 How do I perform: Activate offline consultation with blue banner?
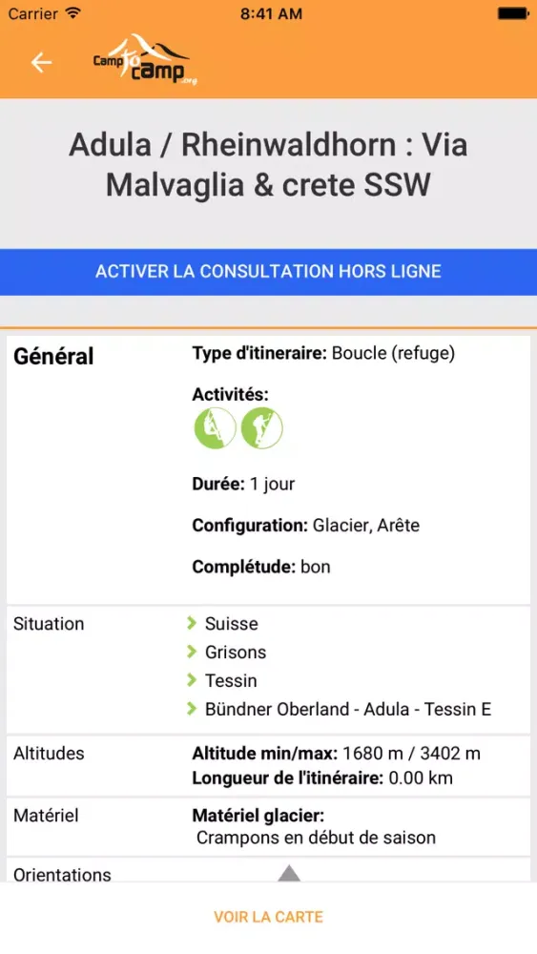tap(268, 271)
